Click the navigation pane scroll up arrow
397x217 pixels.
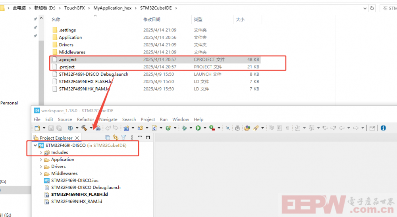[41, 18]
